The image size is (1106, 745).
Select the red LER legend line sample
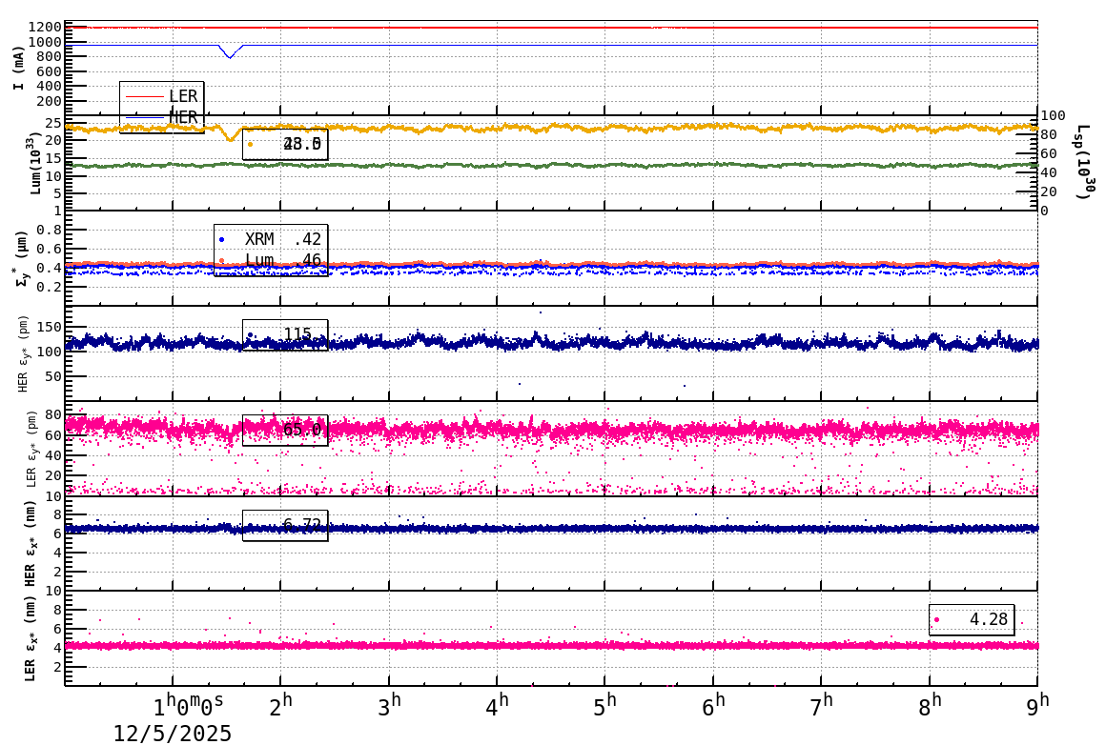click(145, 96)
